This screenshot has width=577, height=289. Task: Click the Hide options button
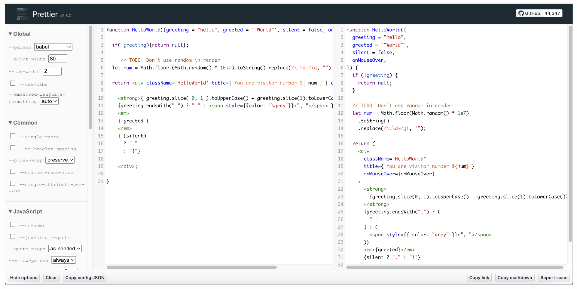tap(24, 278)
